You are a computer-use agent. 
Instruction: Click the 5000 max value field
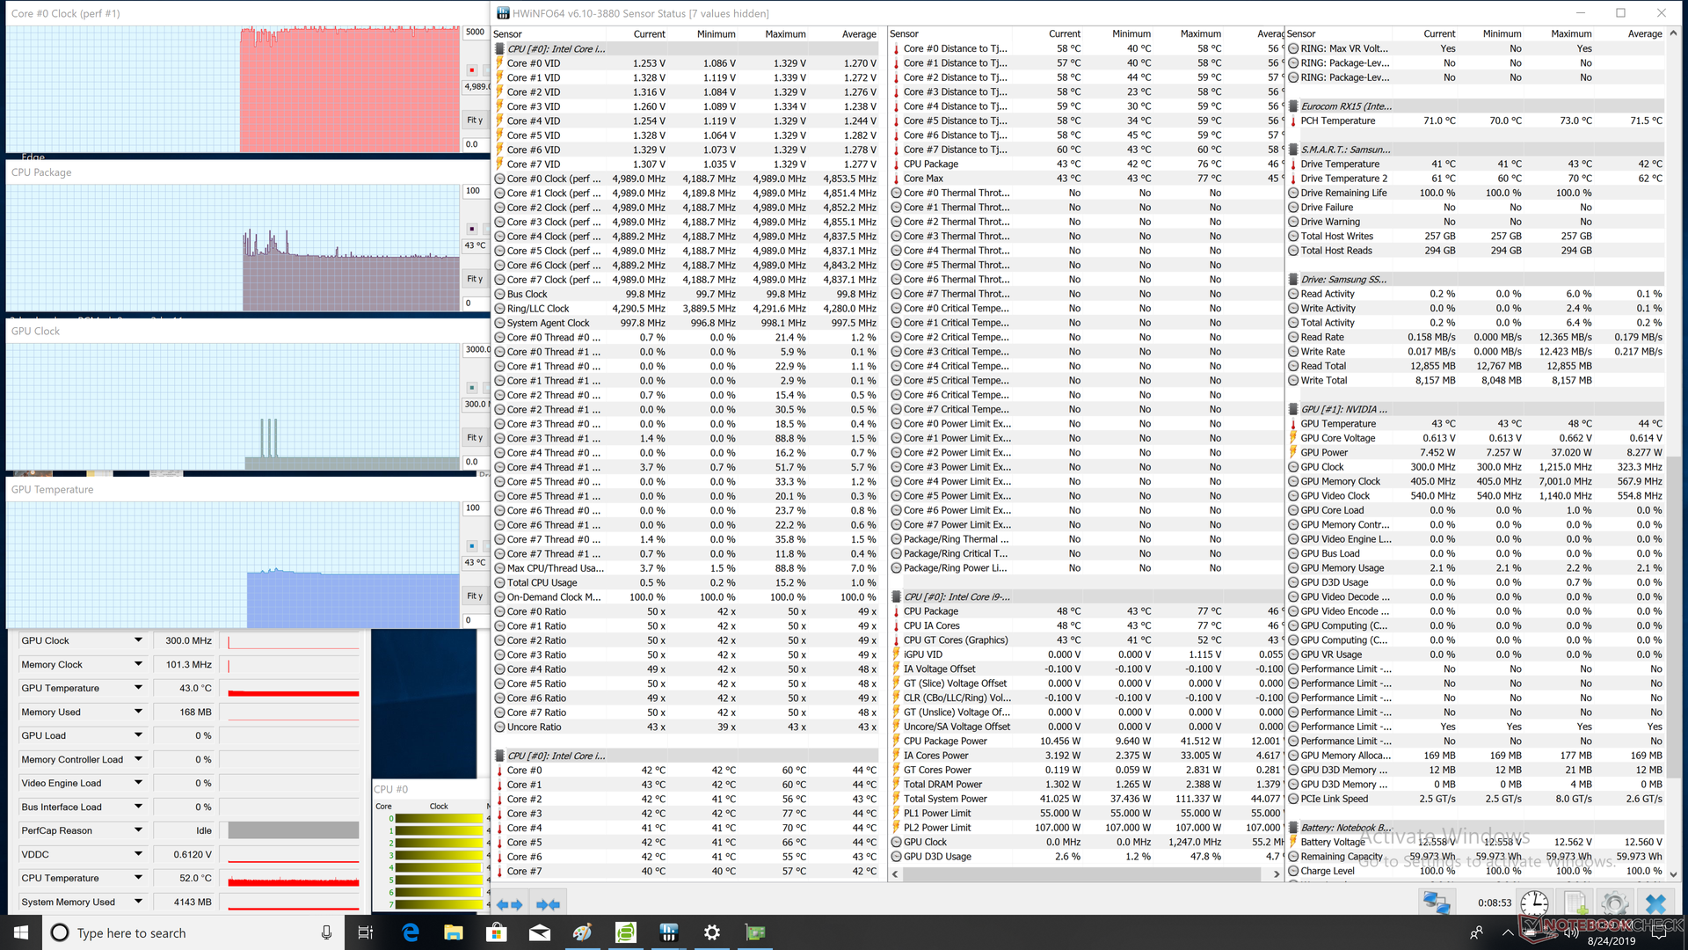(x=475, y=32)
